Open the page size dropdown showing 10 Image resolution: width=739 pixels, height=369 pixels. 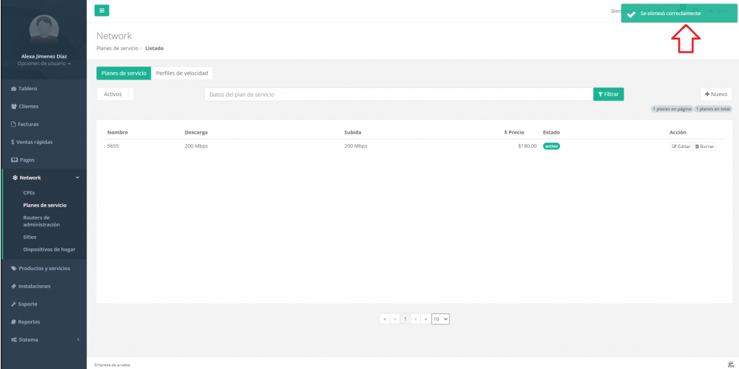click(x=440, y=318)
